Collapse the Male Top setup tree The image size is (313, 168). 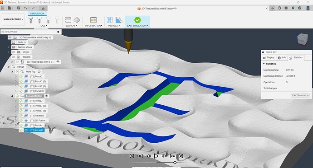click(12, 71)
